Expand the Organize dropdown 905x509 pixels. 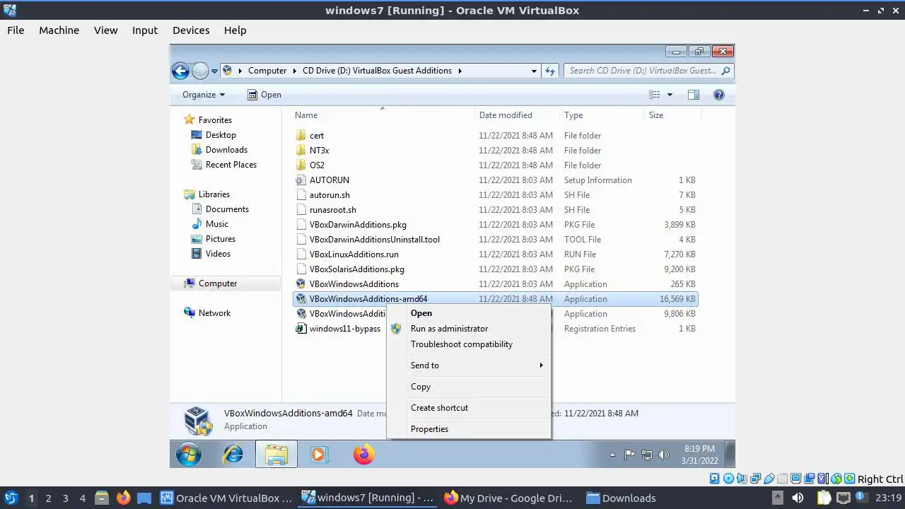point(204,95)
